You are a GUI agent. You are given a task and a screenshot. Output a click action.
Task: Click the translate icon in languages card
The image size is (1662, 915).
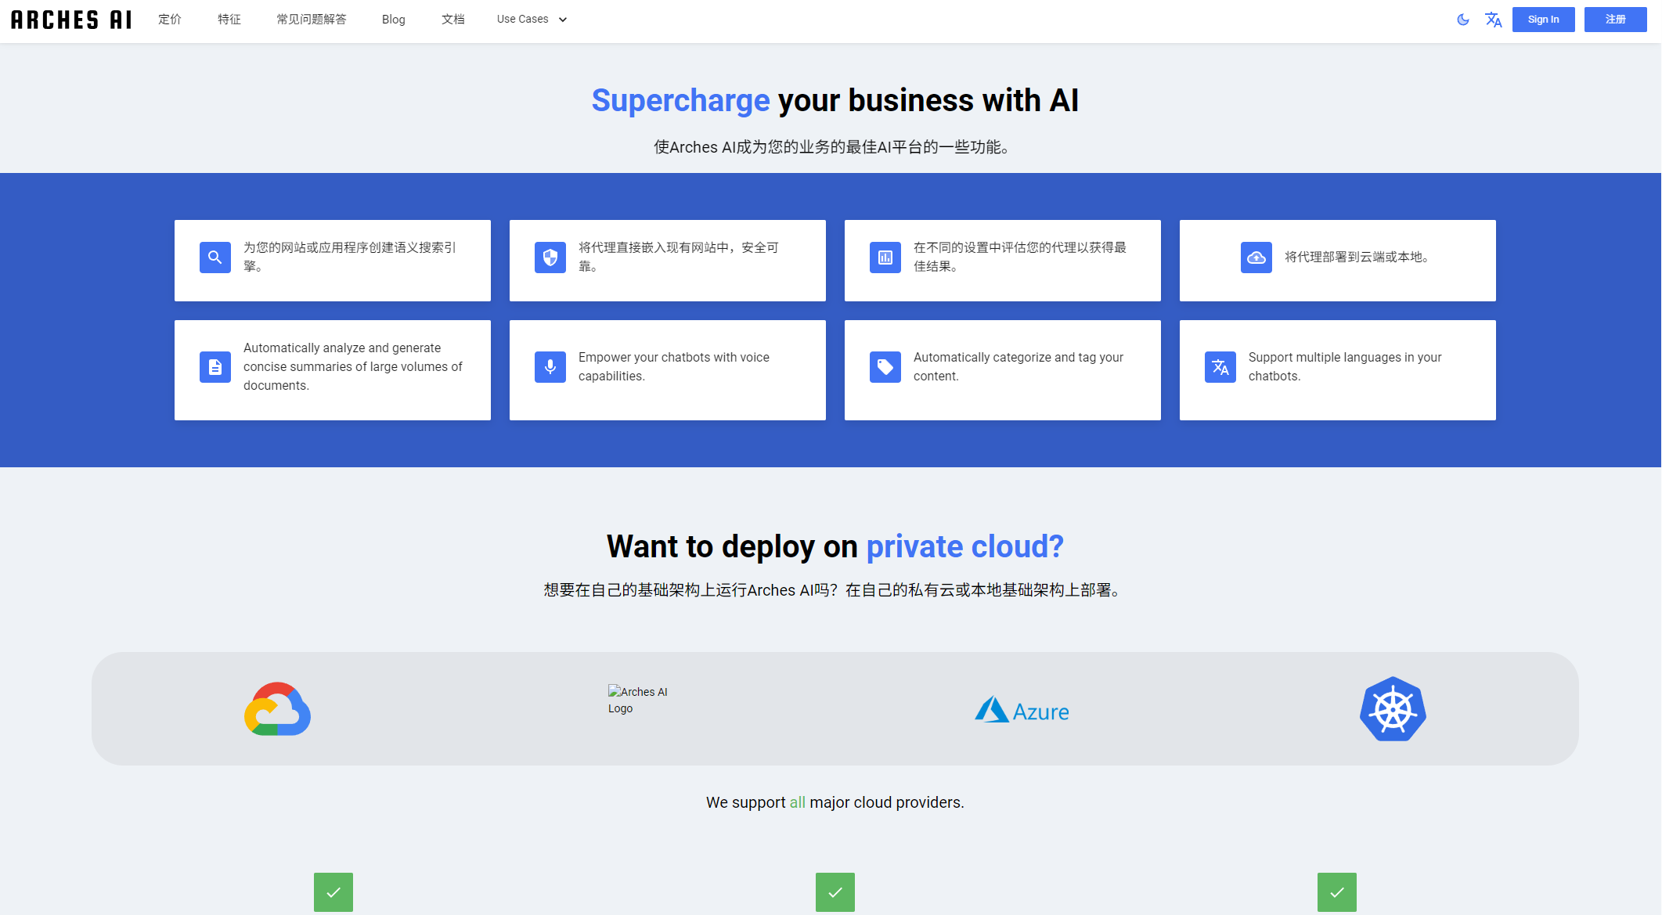tap(1220, 367)
